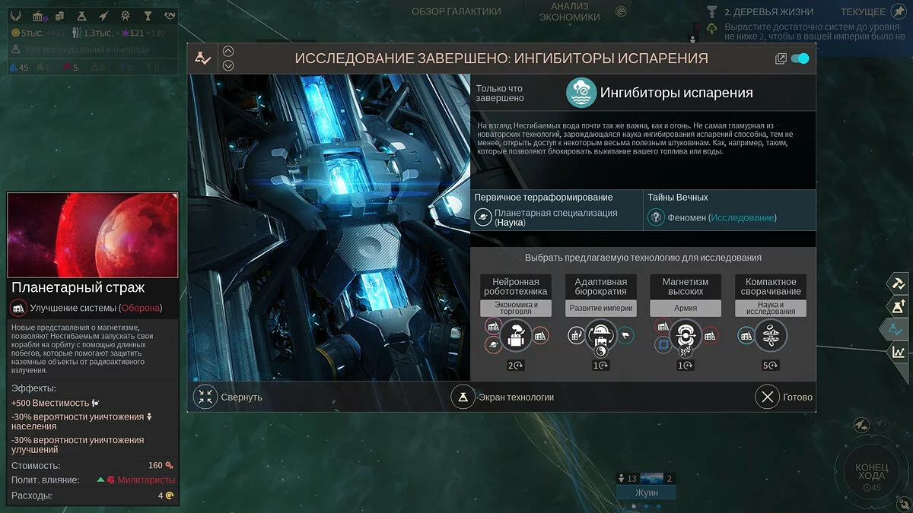Click the pop-out window icon next to the toggle
This screenshot has width=913, height=513.
(780, 59)
